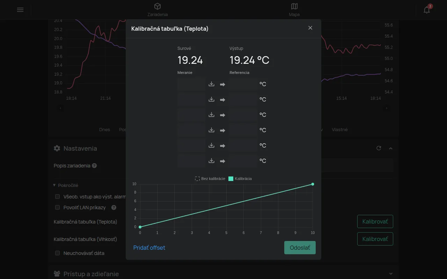
Task: Capture raw value in fifth calibration row
Action: (211, 145)
